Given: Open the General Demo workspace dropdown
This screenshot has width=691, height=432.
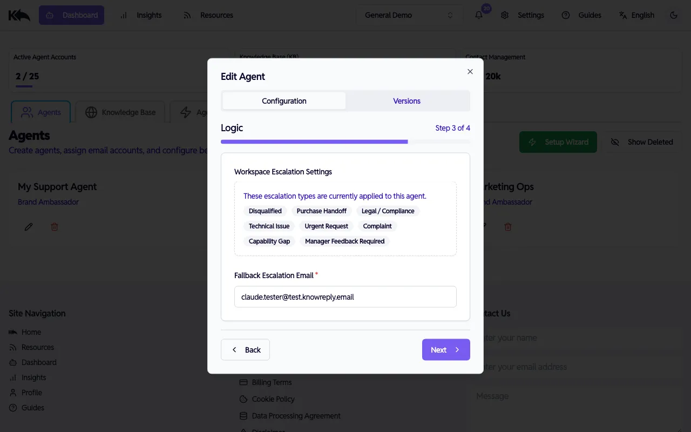Looking at the screenshot, I should coord(409,15).
